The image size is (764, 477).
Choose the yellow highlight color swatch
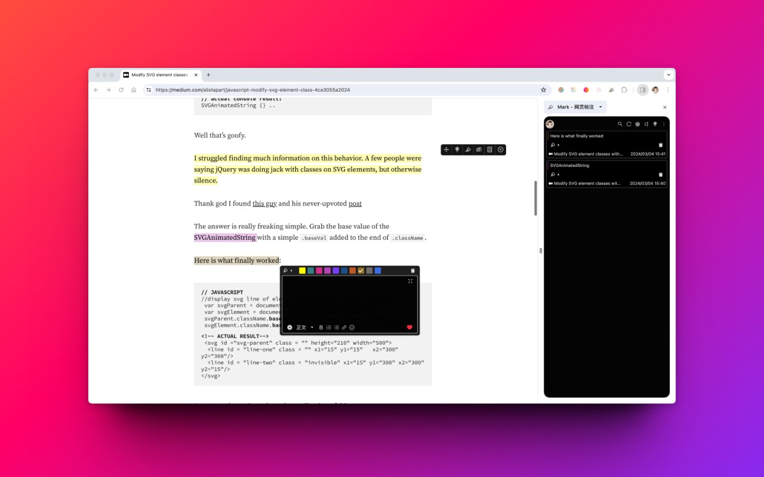tap(302, 271)
